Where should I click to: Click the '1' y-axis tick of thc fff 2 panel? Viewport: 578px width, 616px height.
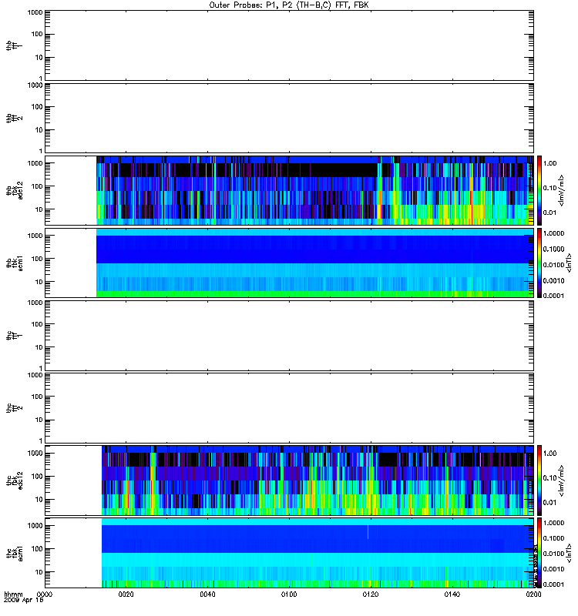click(41, 440)
